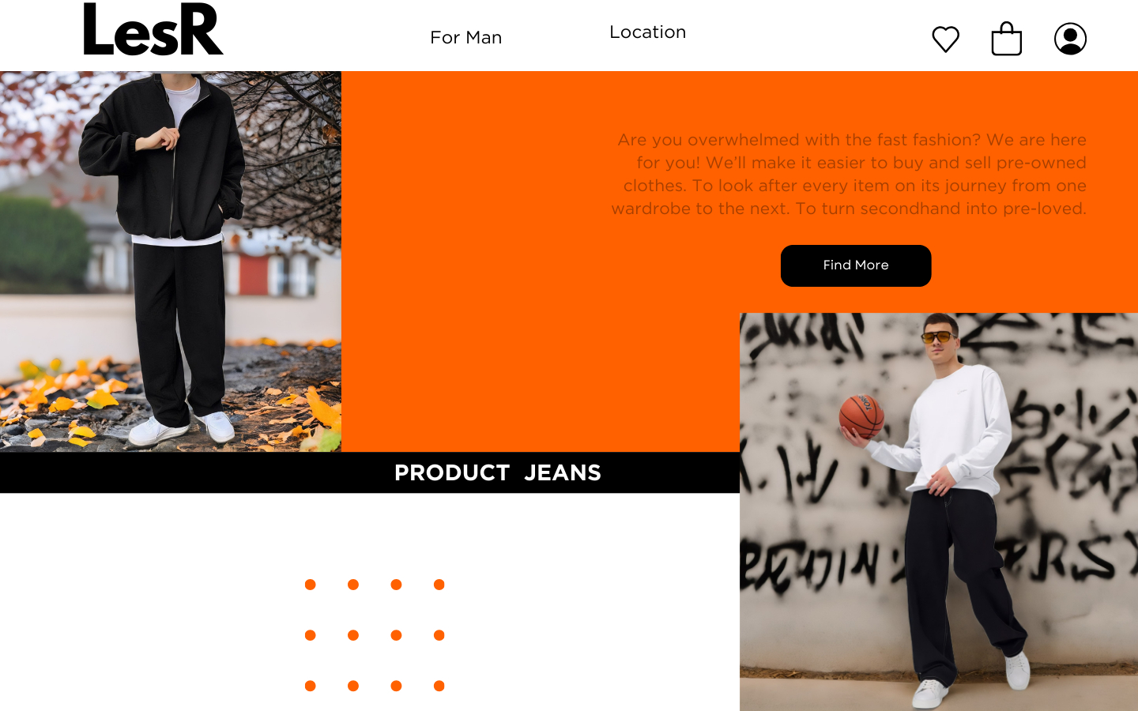The image size is (1138, 711).
Task: Click the Find More button
Action: pos(856,265)
